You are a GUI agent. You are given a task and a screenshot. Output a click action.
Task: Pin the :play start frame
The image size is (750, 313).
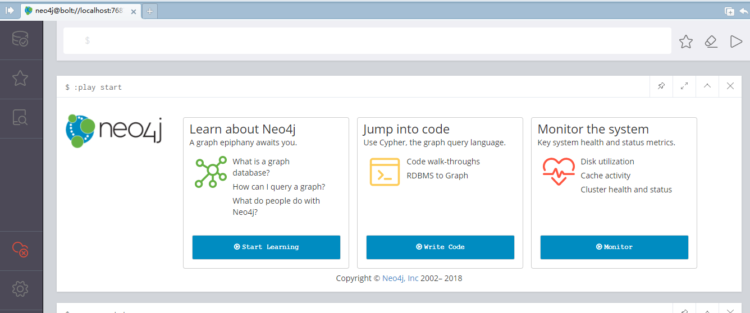[x=661, y=86]
